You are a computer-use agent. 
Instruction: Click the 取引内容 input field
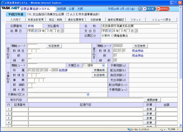pyautogui.click(x=85, y=100)
